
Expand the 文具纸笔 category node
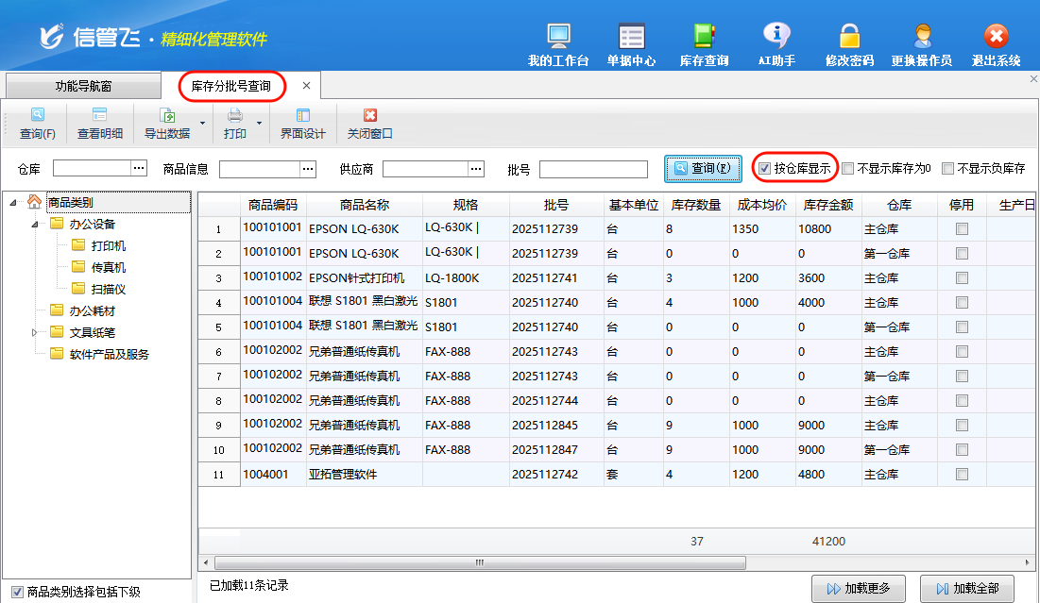pyautogui.click(x=35, y=332)
